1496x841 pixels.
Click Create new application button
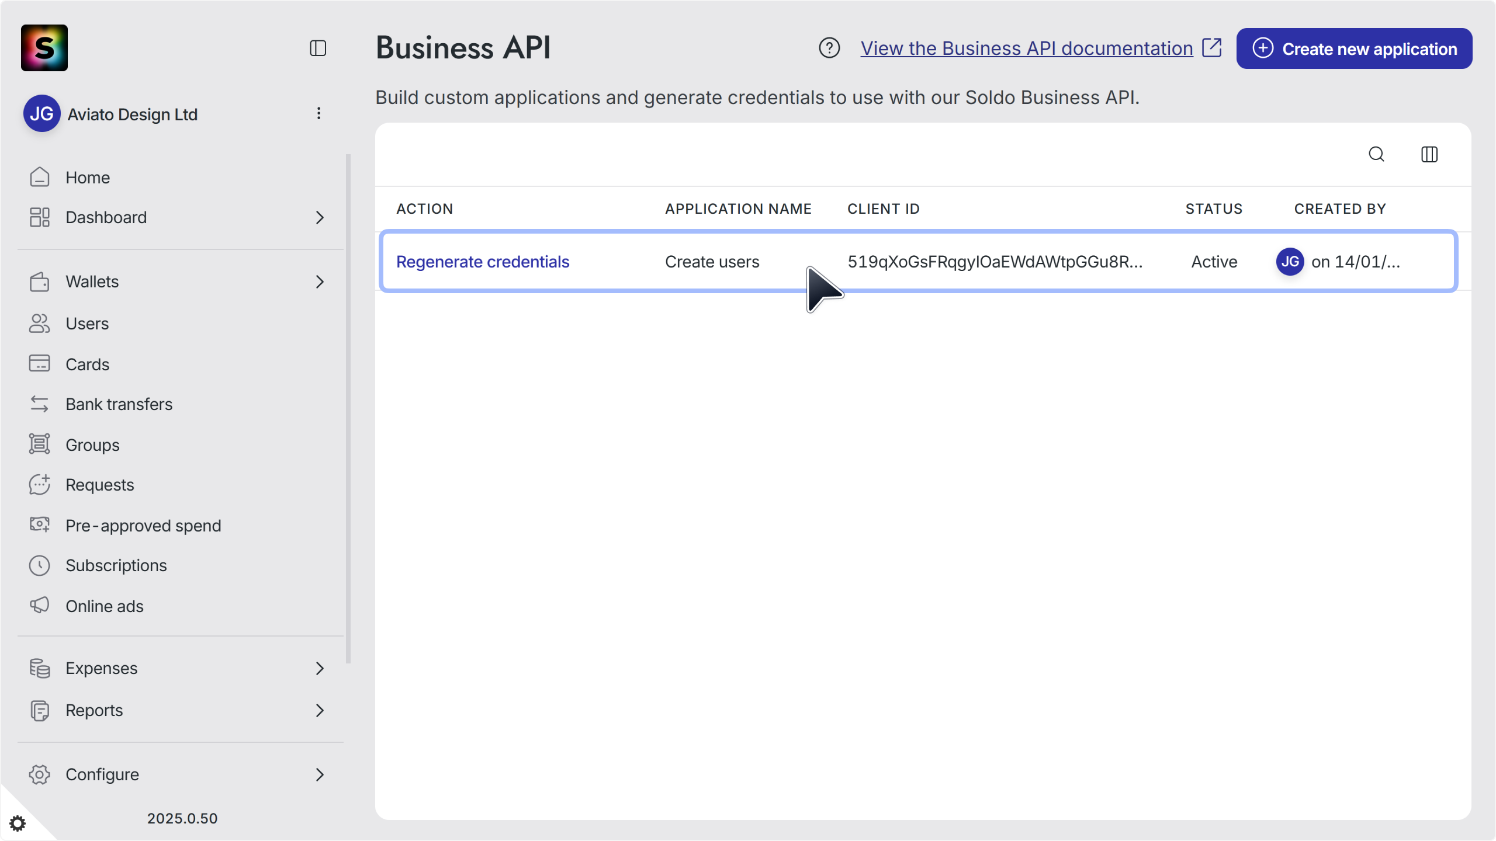pos(1354,48)
